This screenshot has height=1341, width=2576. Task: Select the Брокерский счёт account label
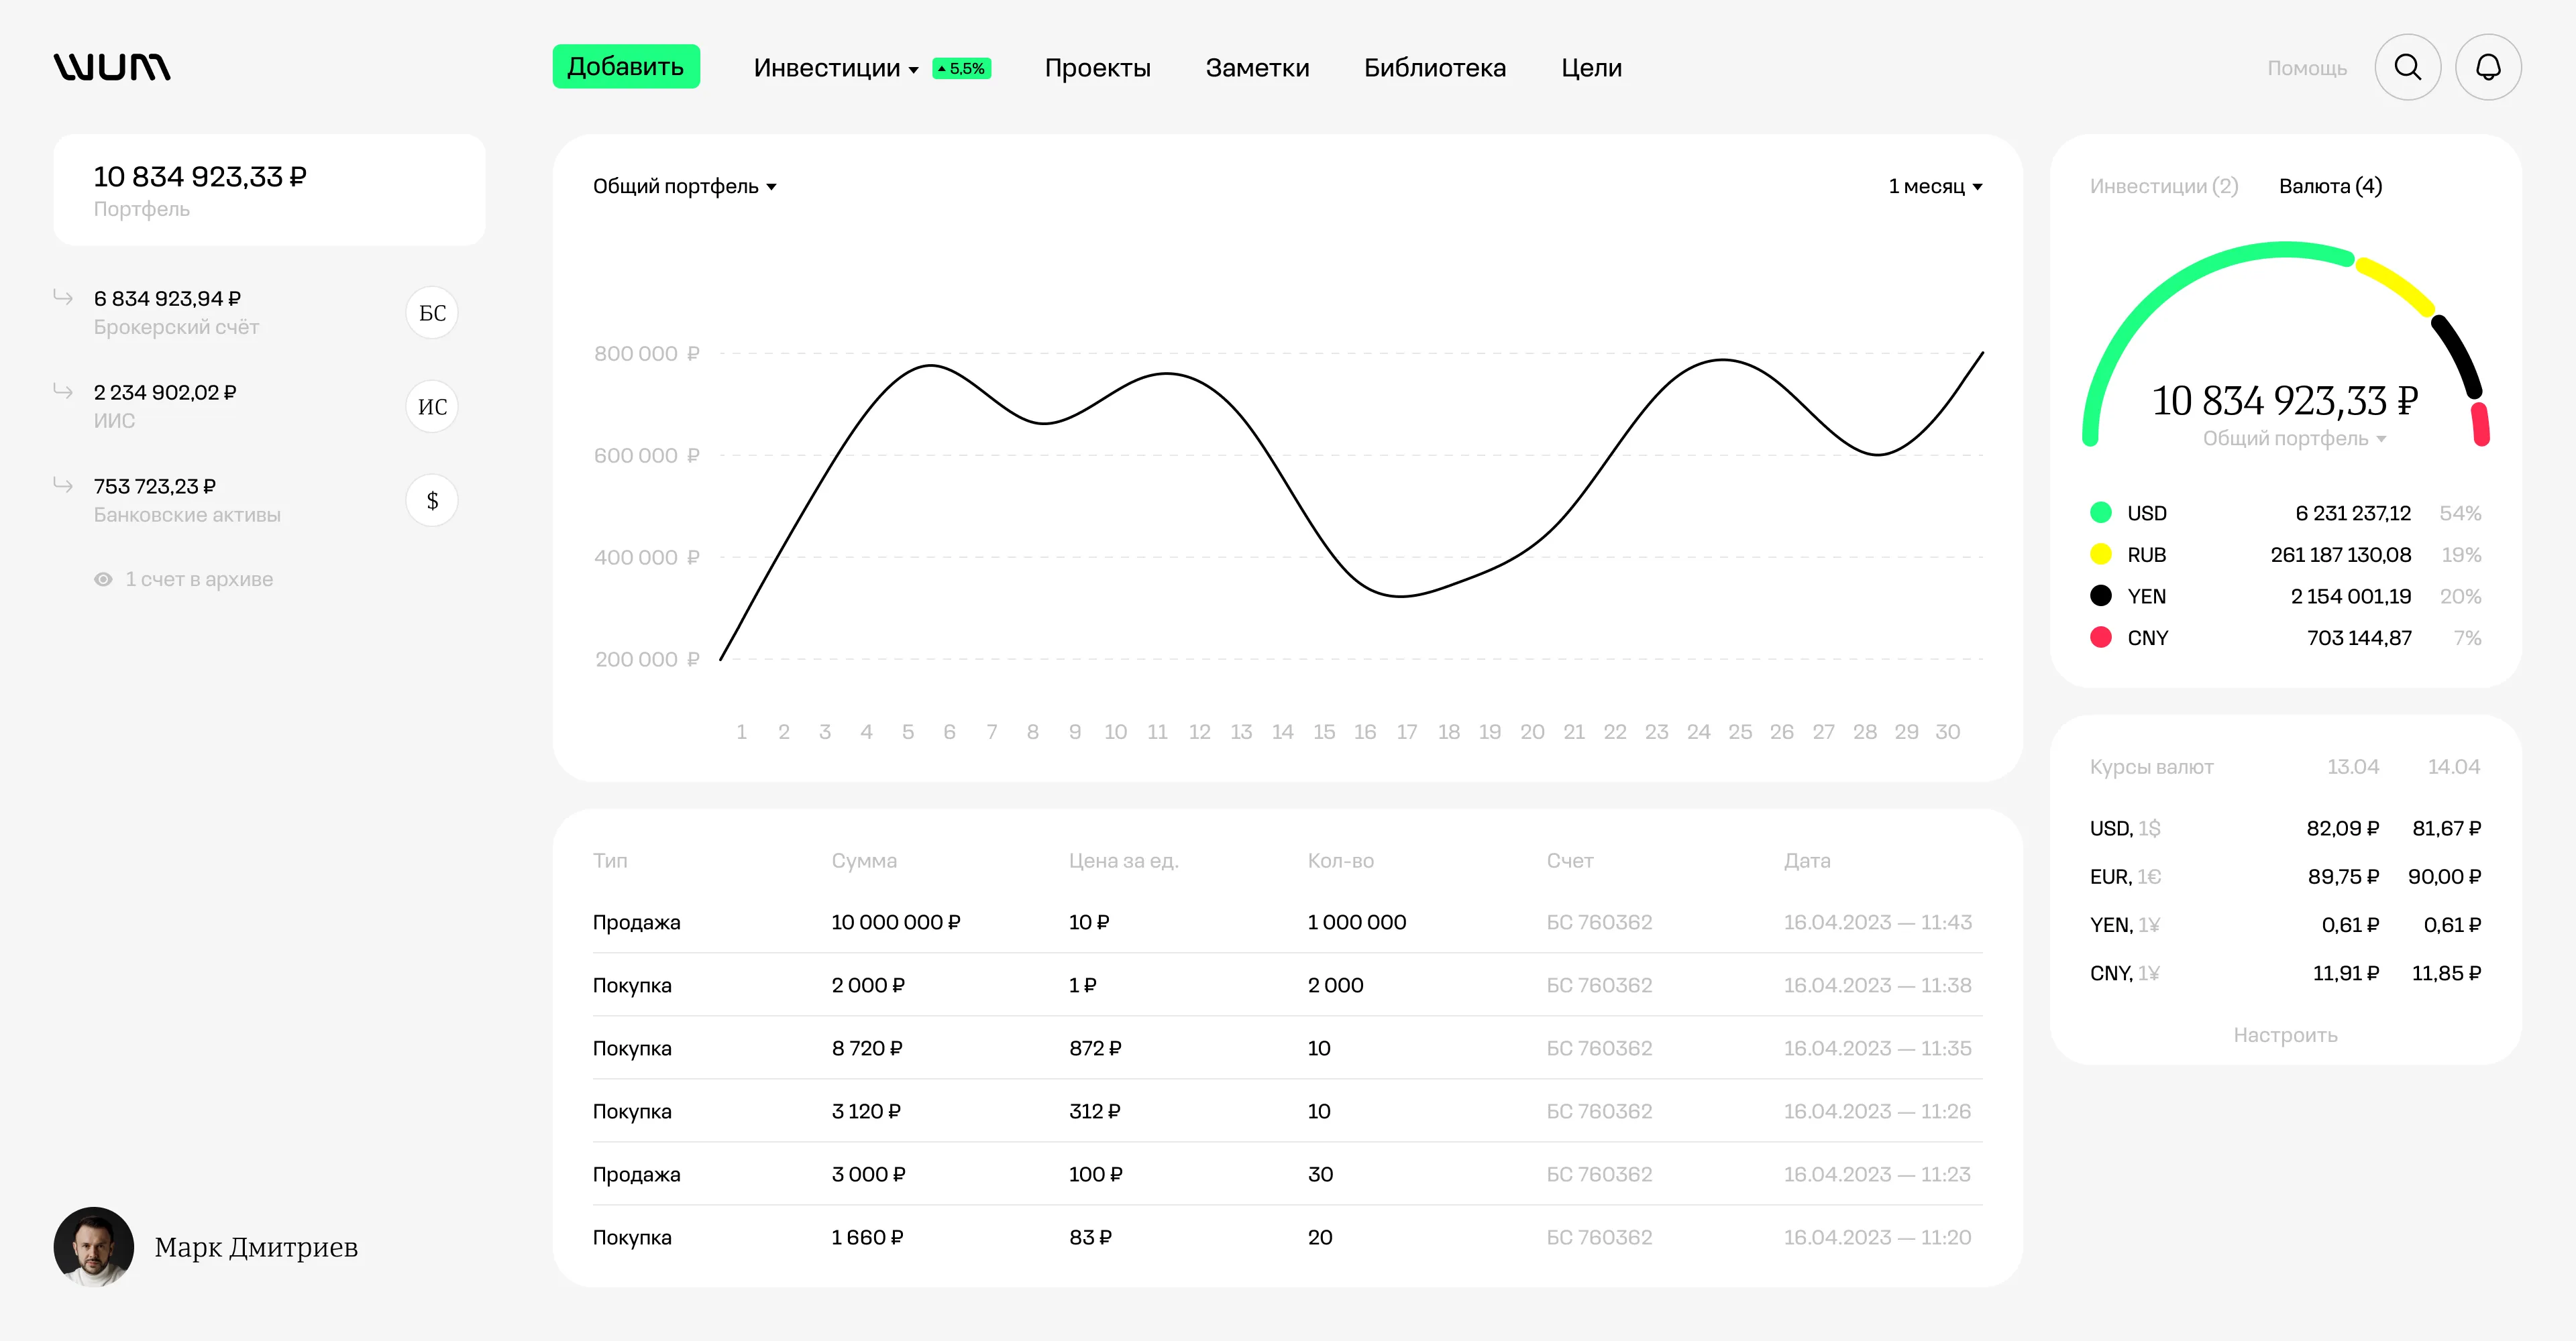(176, 327)
